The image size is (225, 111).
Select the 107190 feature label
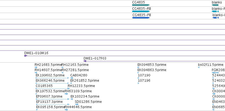pos(144,75)
